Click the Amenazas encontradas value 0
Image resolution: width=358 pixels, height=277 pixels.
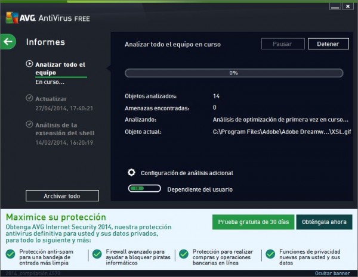pos(214,107)
